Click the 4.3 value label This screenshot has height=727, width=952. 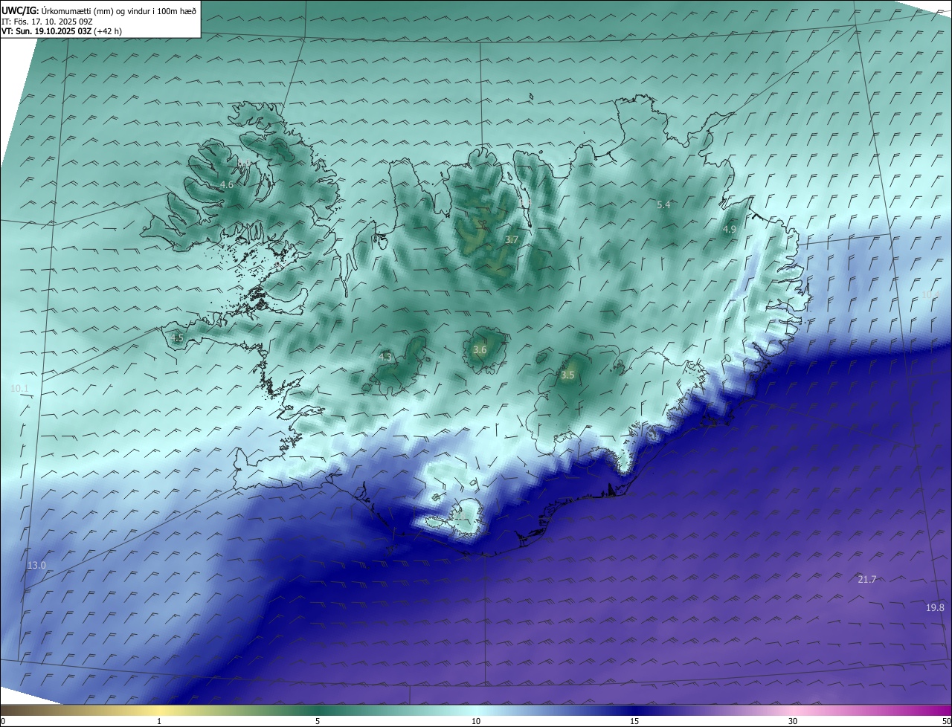click(385, 357)
